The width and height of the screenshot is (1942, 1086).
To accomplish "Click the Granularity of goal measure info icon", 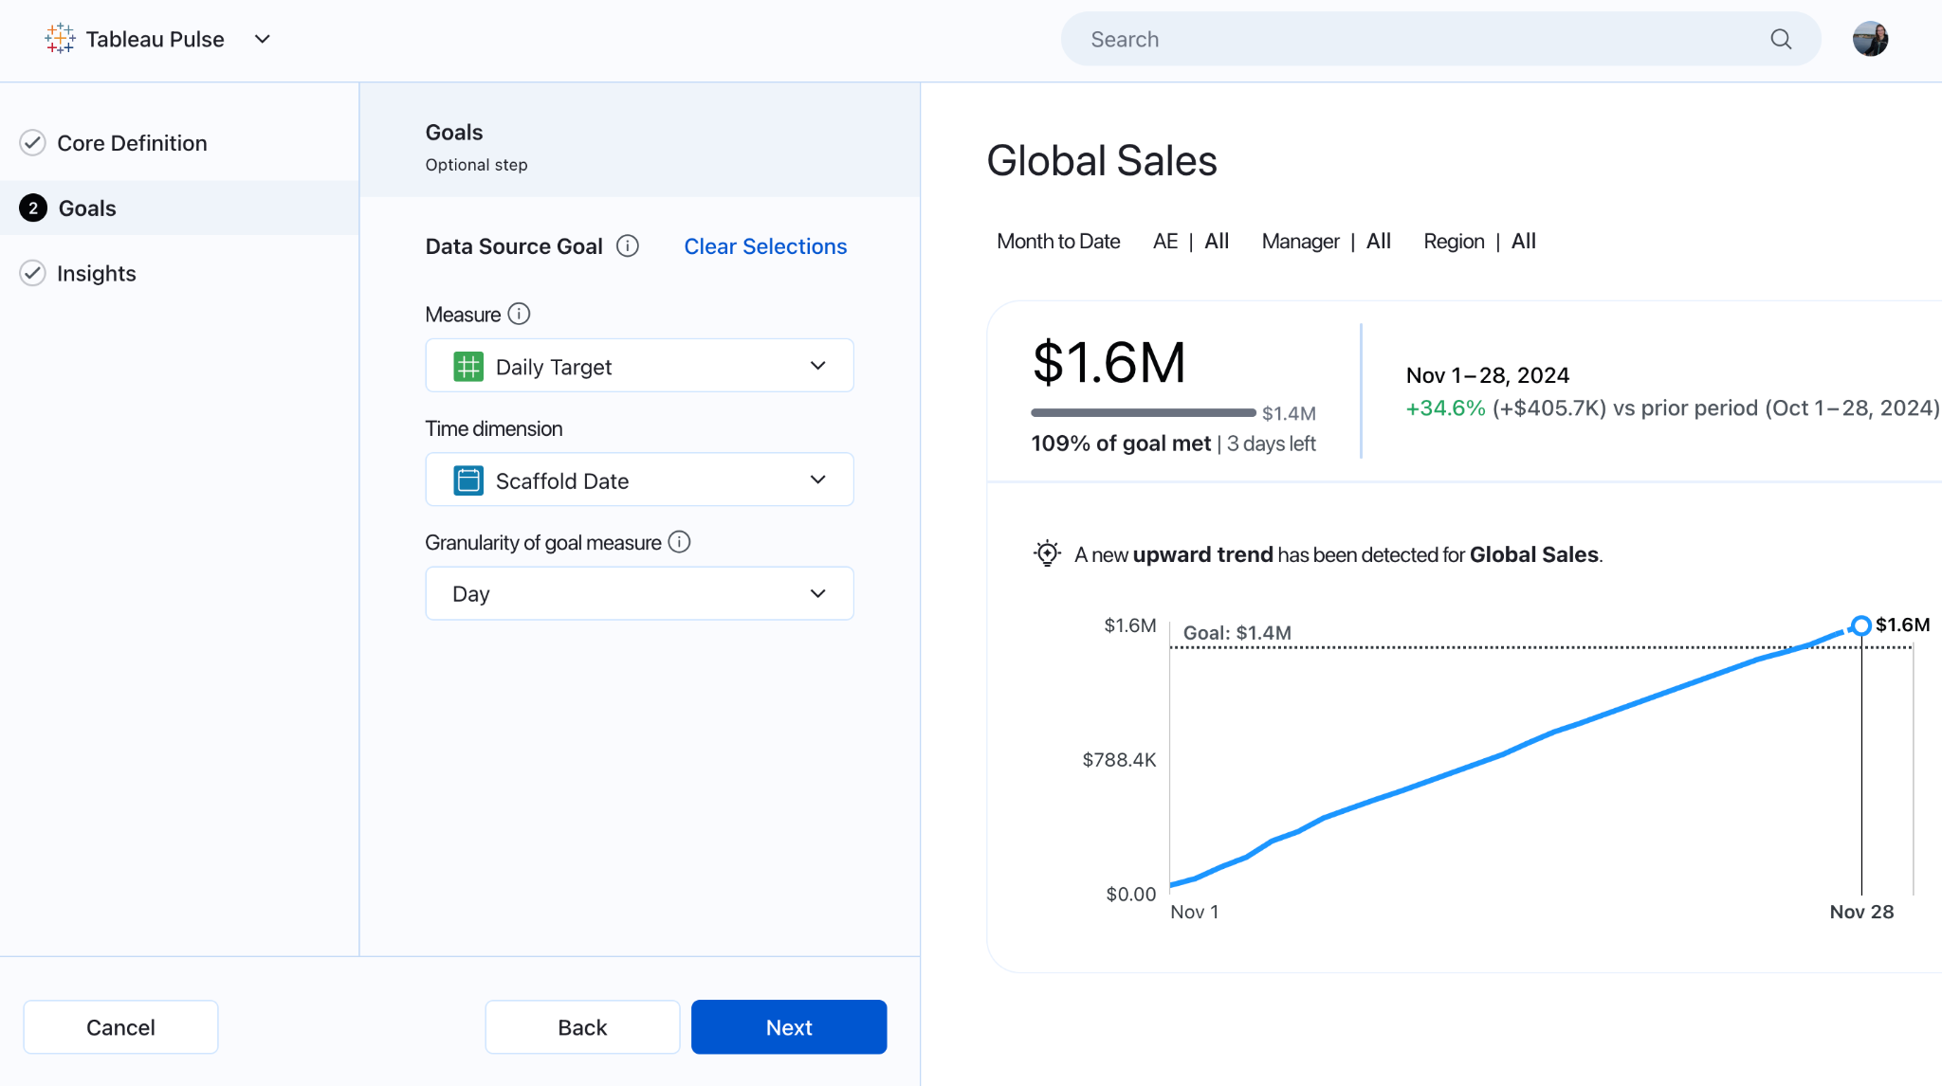I will coord(679,542).
